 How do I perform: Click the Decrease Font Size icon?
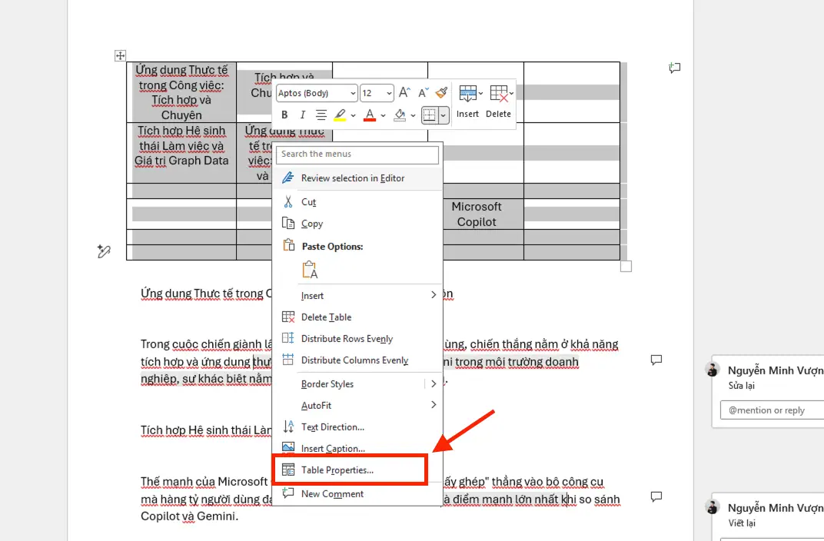point(424,92)
